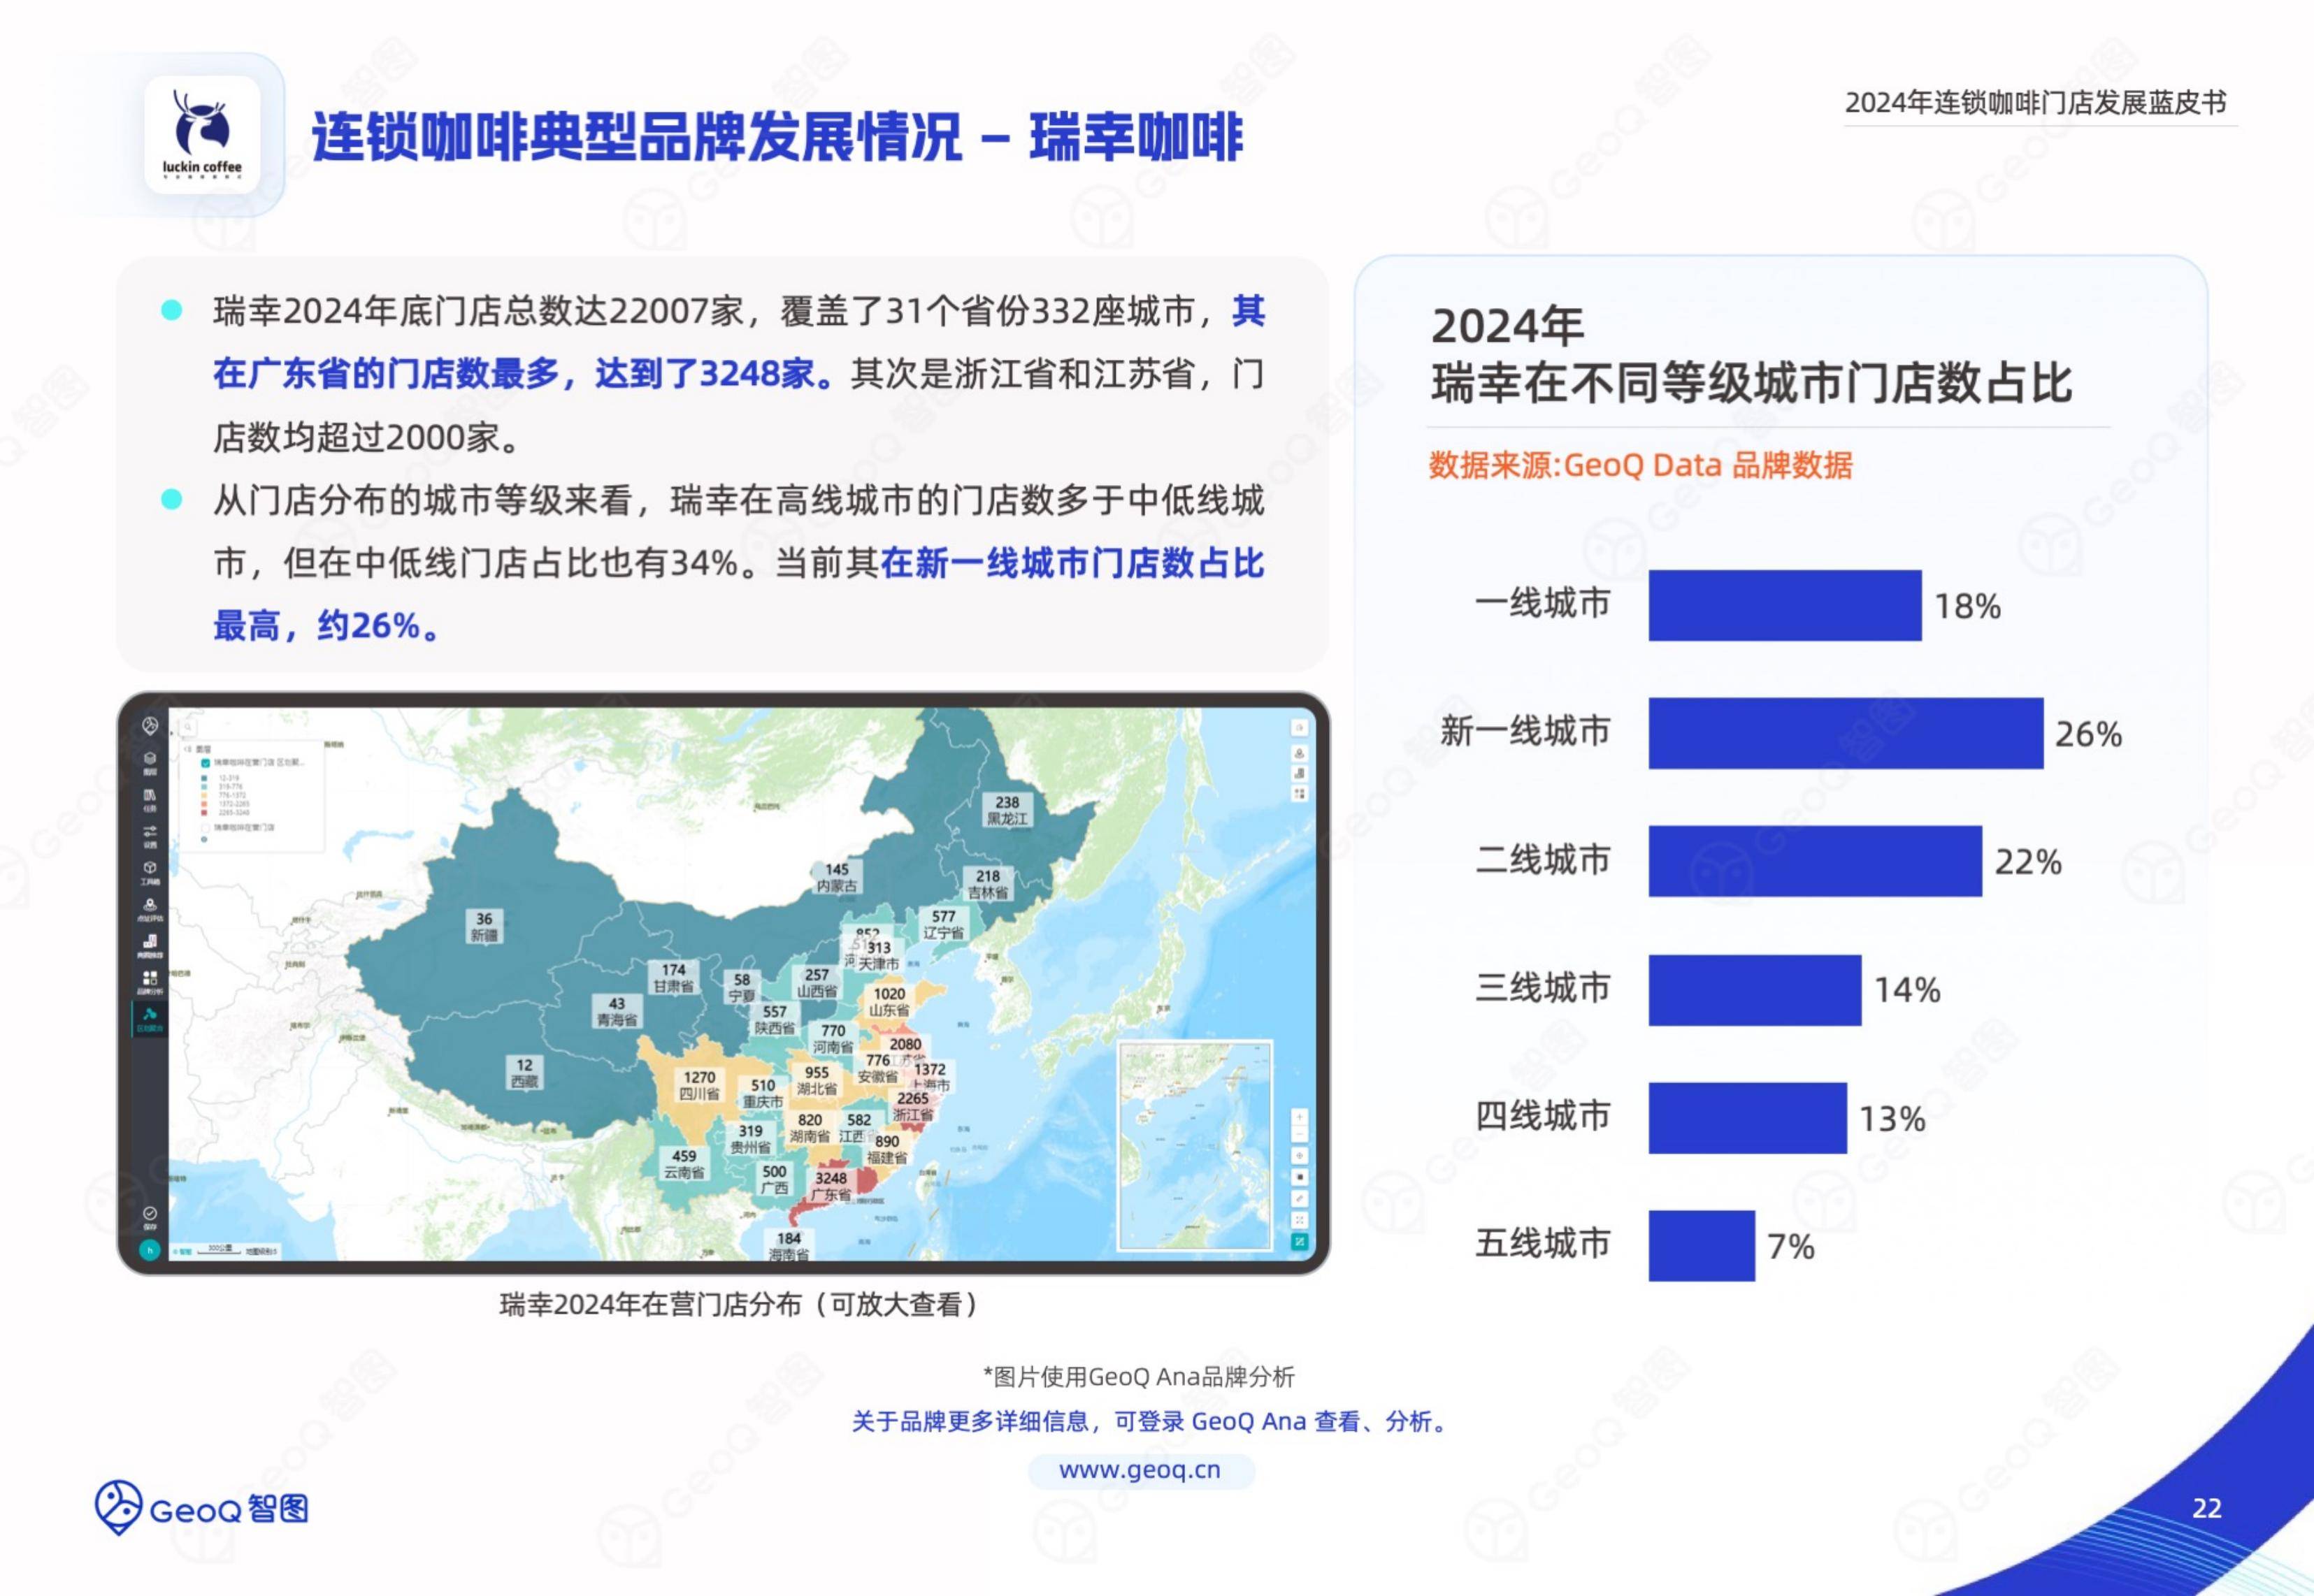The image size is (2314, 1596).
Task: Click the topmost tool icon on map's right edge
Action: coord(1300,728)
